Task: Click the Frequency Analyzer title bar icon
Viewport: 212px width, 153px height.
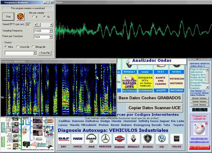Action: pyautogui.click(x=2, y=3)
